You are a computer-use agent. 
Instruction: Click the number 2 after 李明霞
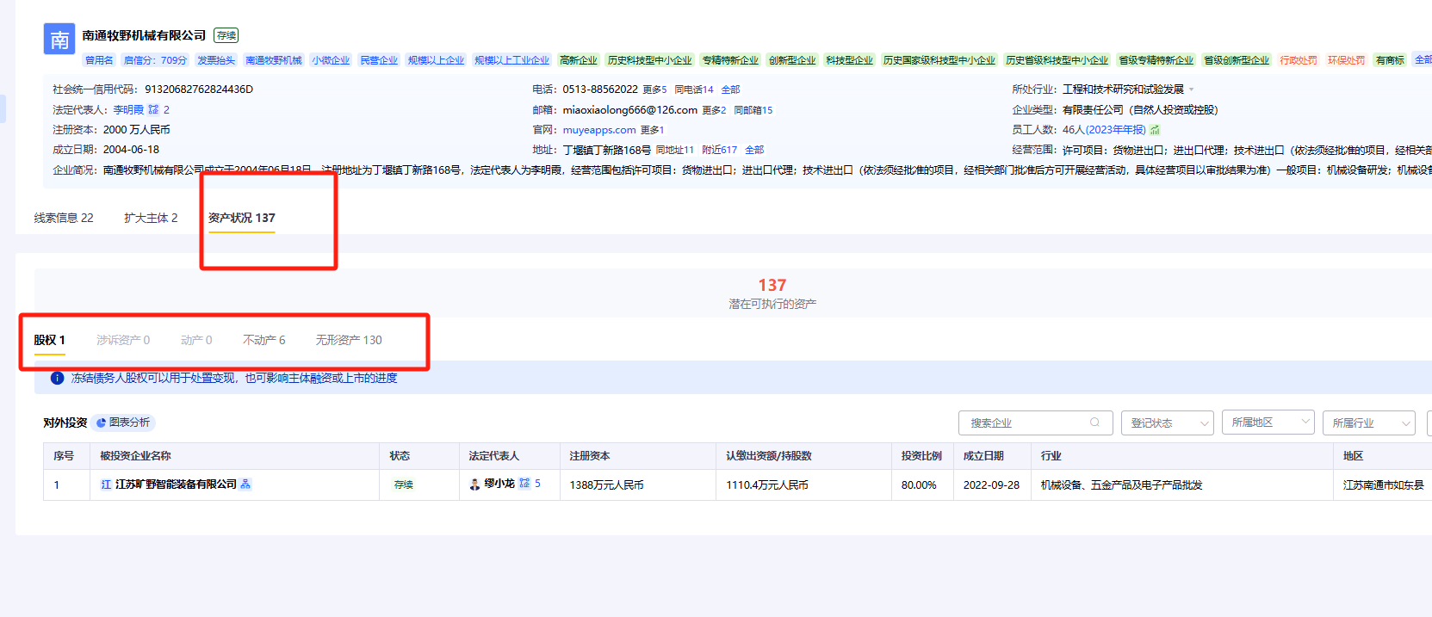coord(166,109)
